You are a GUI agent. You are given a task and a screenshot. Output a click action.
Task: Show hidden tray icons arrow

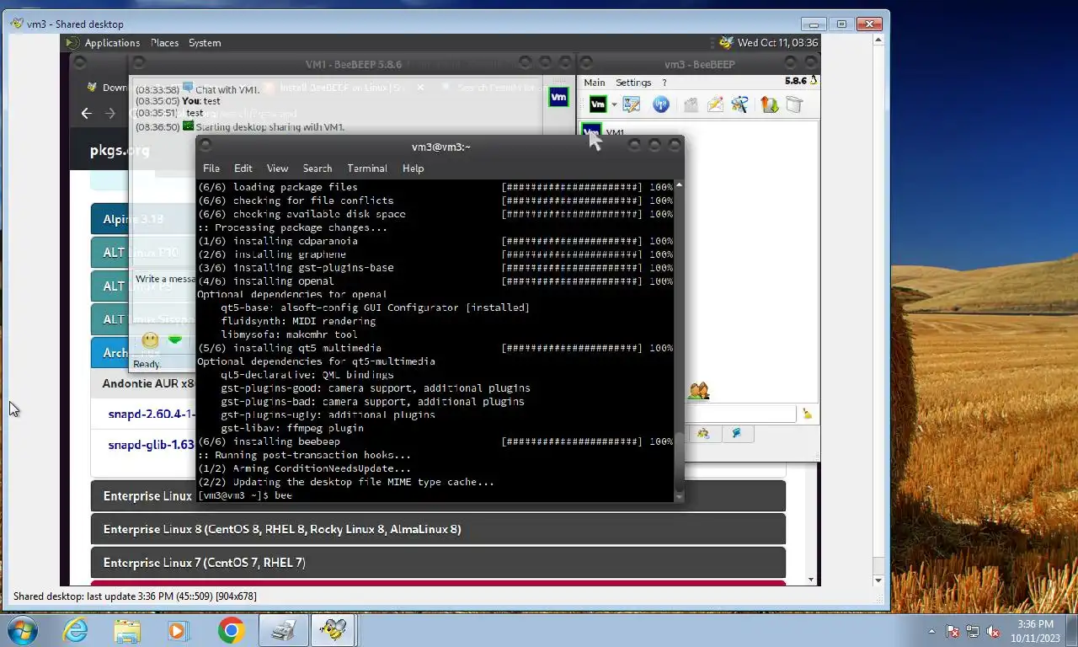931,631
